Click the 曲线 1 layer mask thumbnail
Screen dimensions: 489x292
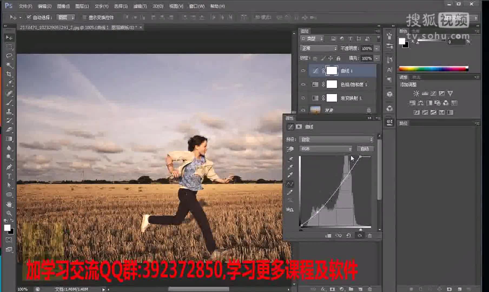click(332, 71)
